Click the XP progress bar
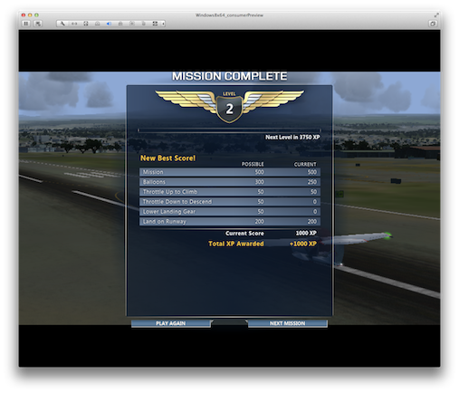The image size is (459, 393). click(229, 130)
